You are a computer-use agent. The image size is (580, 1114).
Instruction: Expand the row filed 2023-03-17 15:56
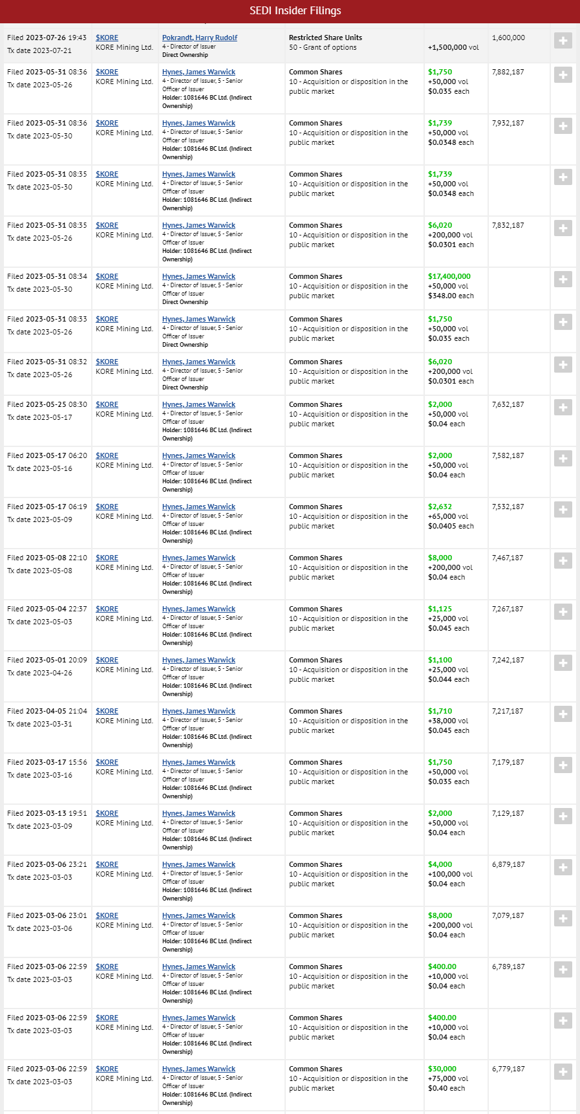(x=563, y=765)
